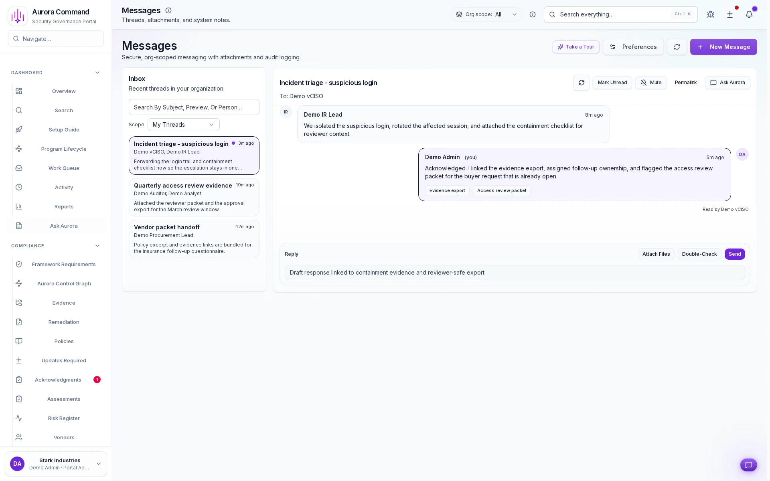This screenshot has width=770, height=481.
Task: Open the Evidence export attachment chip
Action: 447,190
